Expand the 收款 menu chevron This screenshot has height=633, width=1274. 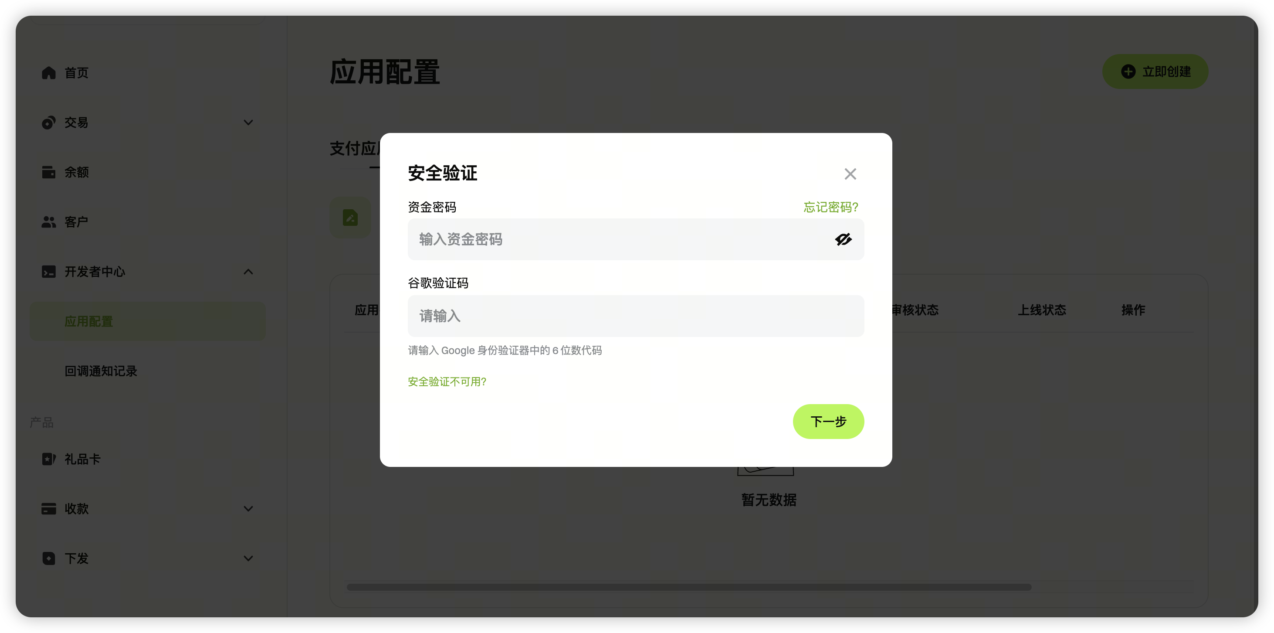(x=248, y=508)
